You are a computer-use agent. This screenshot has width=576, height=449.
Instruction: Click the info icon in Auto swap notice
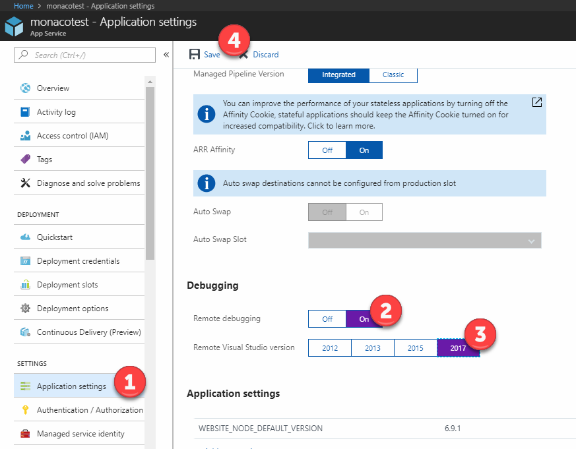207,183
